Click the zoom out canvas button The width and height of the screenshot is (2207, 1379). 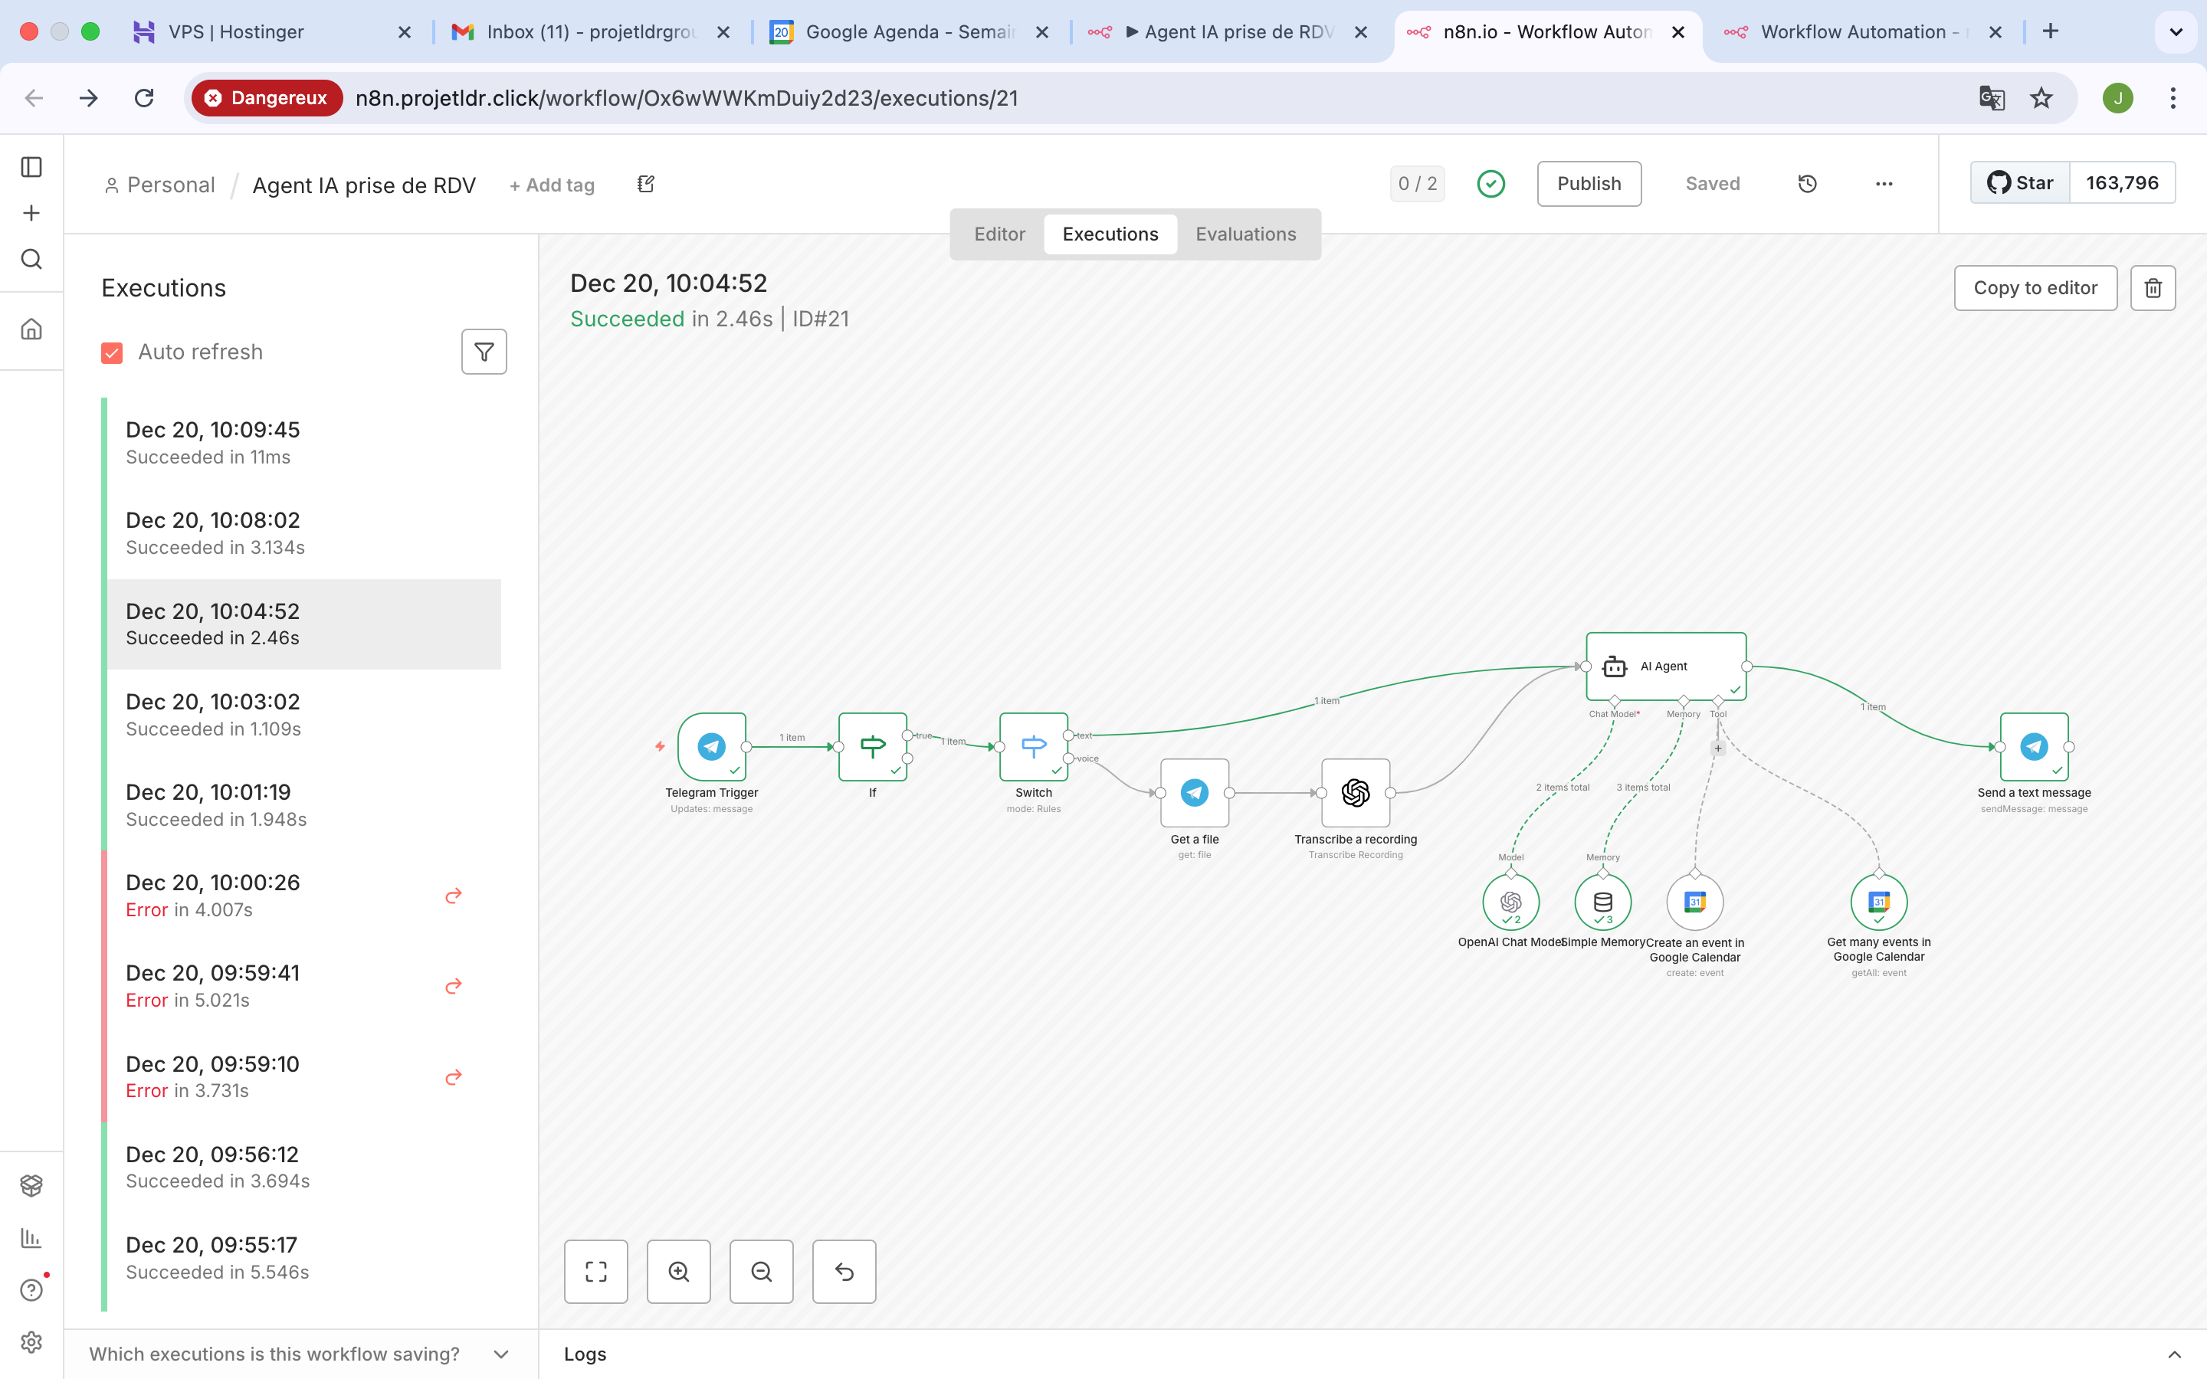[761, 1272]
